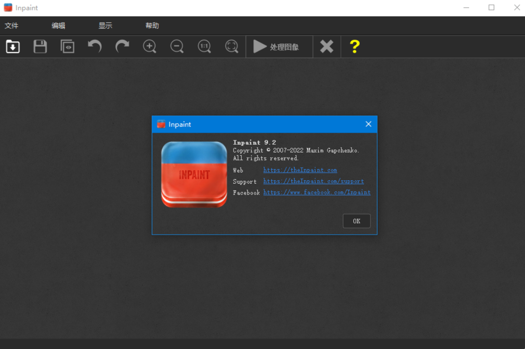525x349 pixels.
Task: Open the Facebook Inpaint page link
Action: (317, 192)
